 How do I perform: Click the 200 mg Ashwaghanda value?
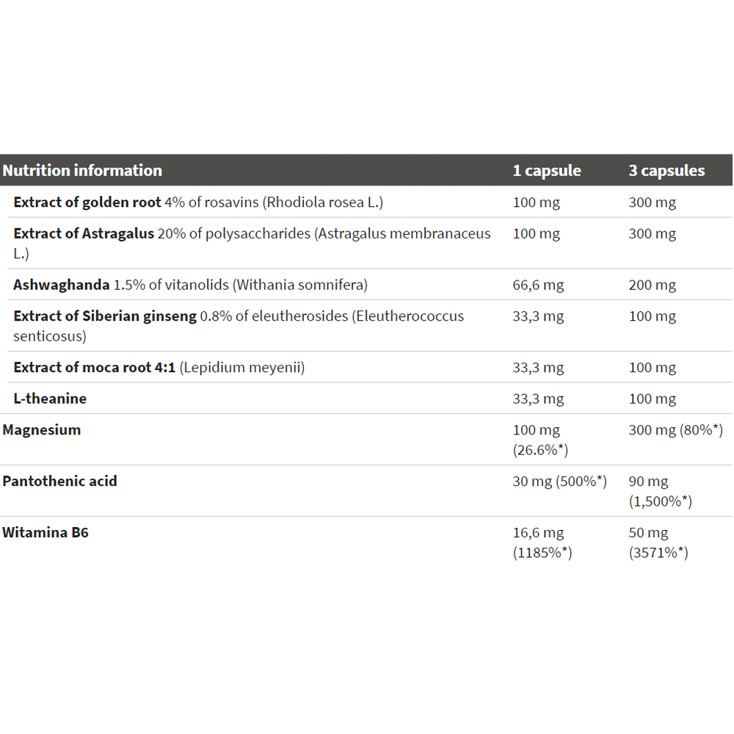[652, 285]
